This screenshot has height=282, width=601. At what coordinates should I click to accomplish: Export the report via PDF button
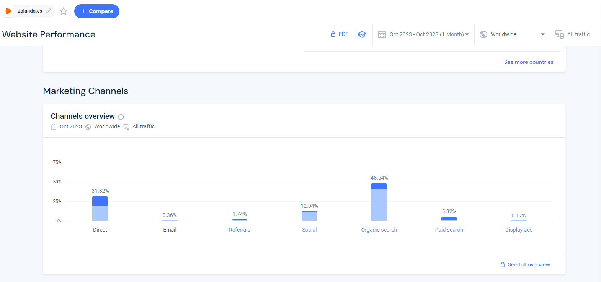point(340,34)
